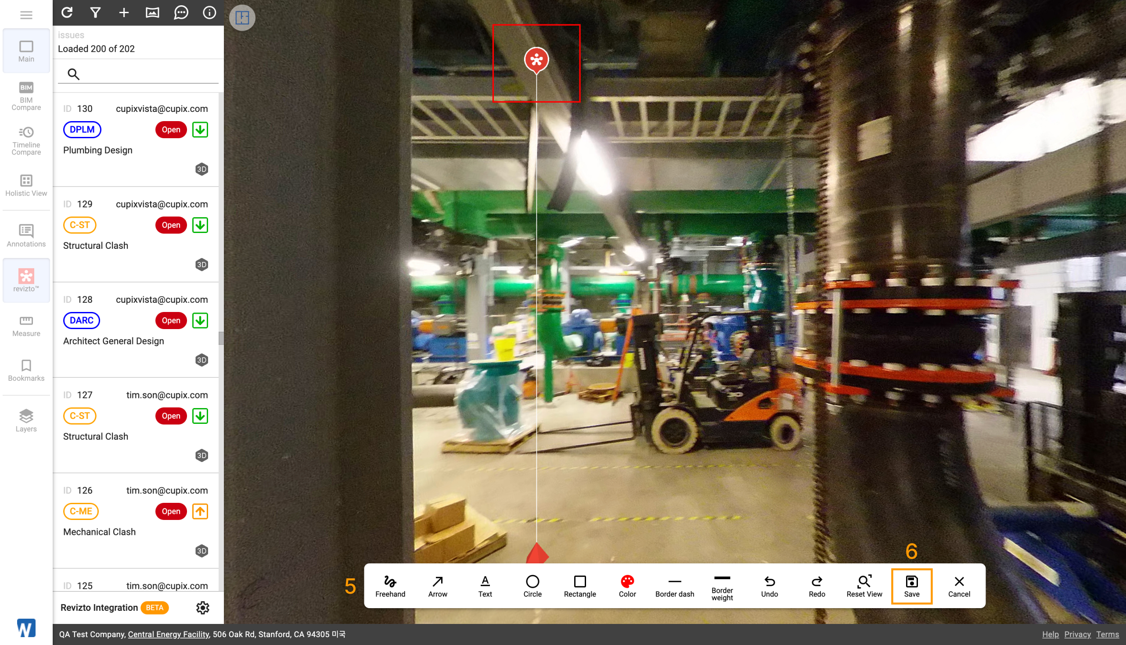Click 3D badge on issue 127
The height and width of the screenshot is (645, 1126).
coord(201,455)
